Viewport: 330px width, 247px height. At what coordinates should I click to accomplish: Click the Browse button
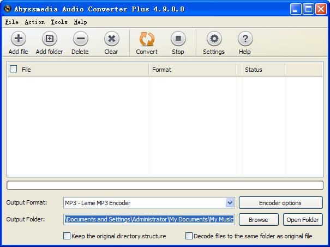tap(259, 219)
